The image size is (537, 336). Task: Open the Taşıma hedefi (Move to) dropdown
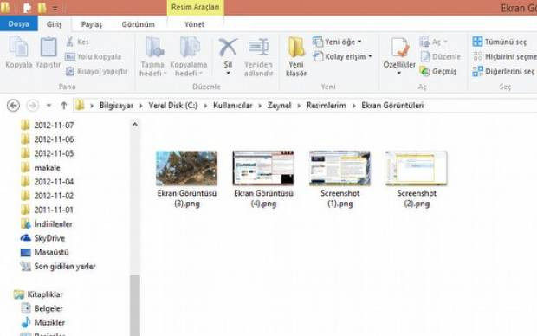point(152,57)
